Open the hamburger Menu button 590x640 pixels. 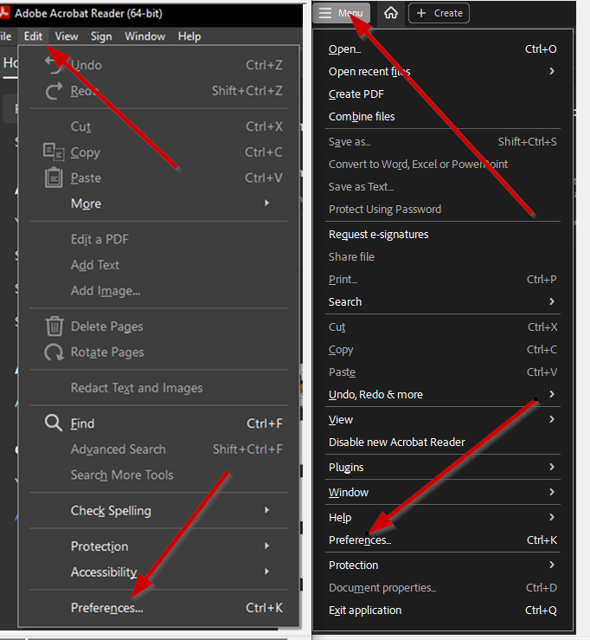342,13
